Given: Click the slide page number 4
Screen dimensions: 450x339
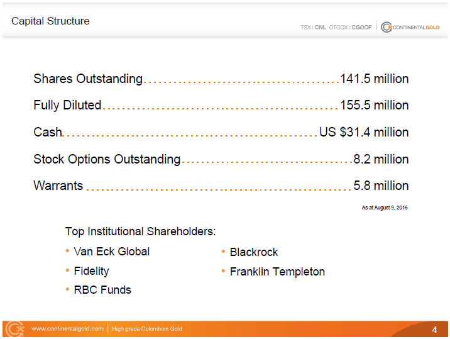Looking at the screenshot, I should point(434,330).
